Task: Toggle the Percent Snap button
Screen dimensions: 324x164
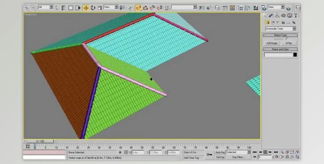Action: 153,8
